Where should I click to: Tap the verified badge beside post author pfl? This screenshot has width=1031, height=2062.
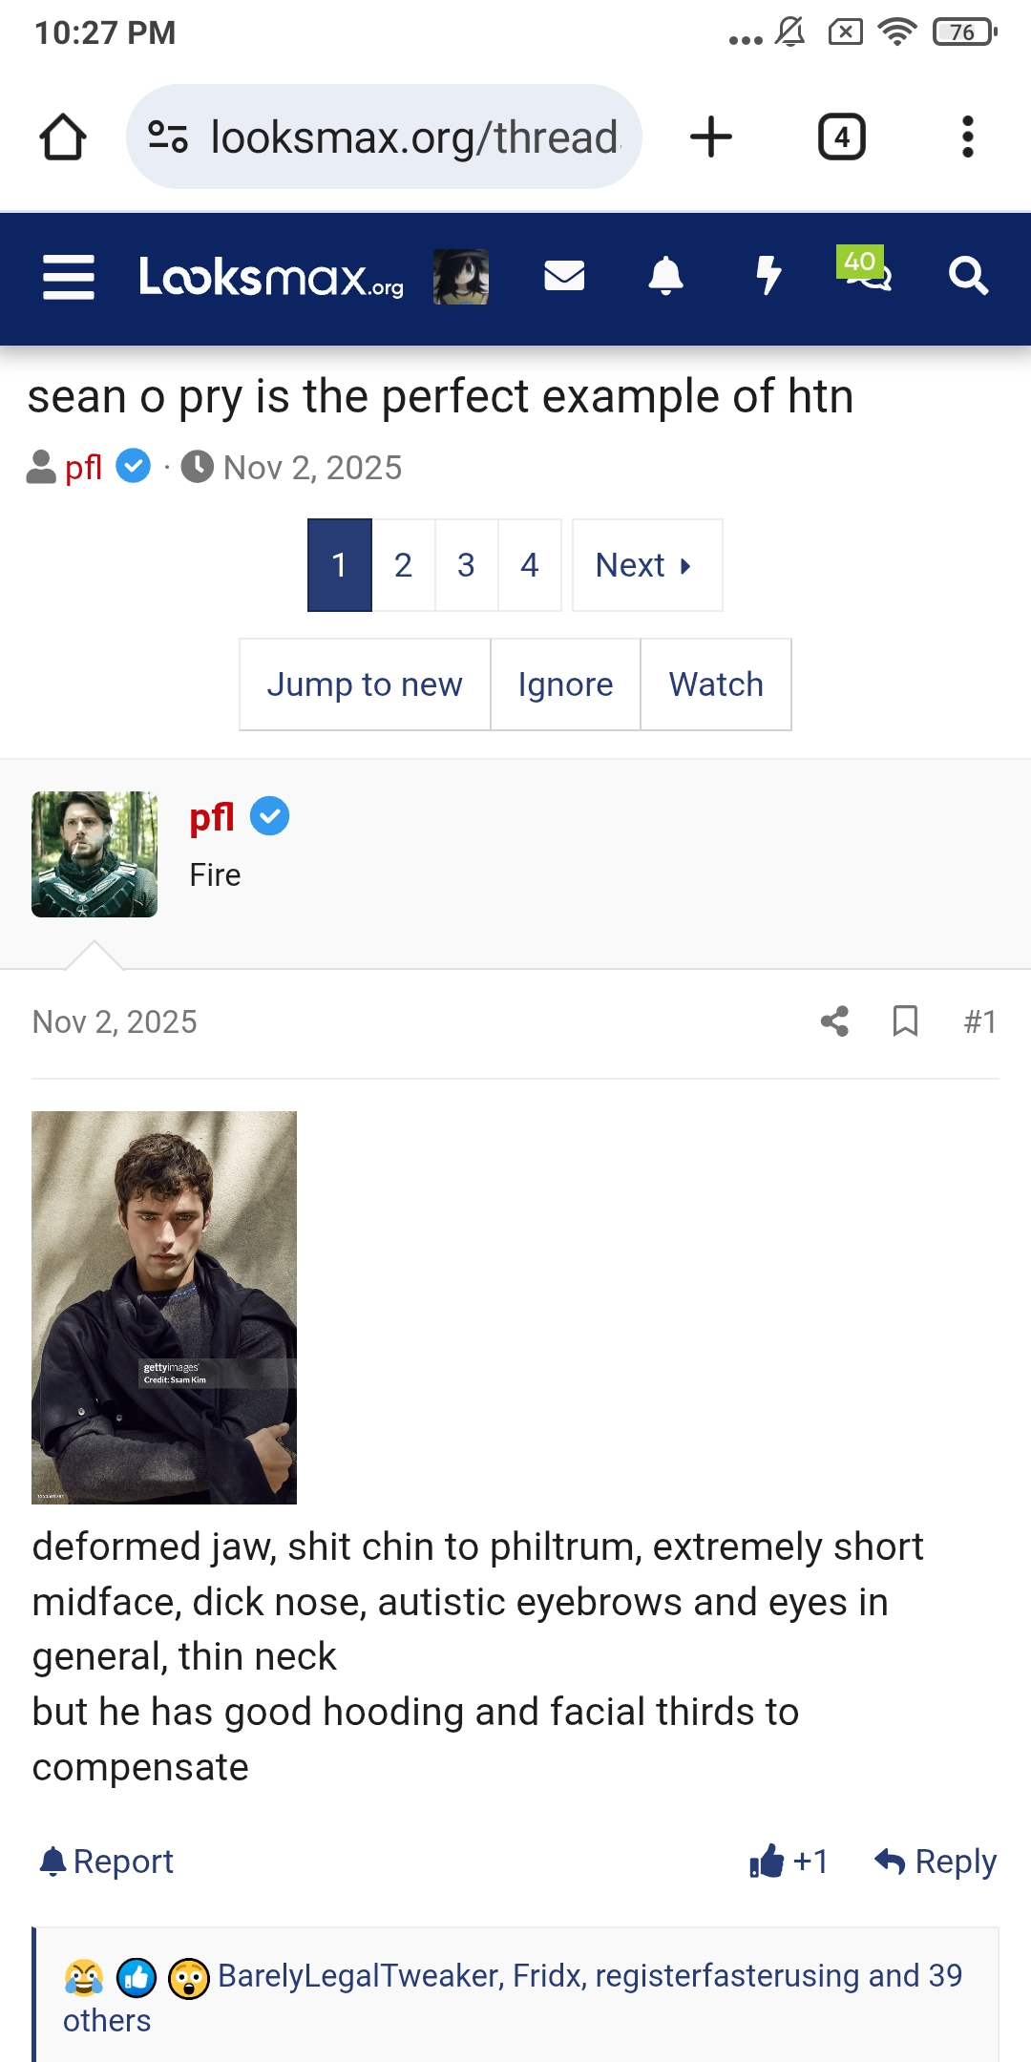(270, 817)
